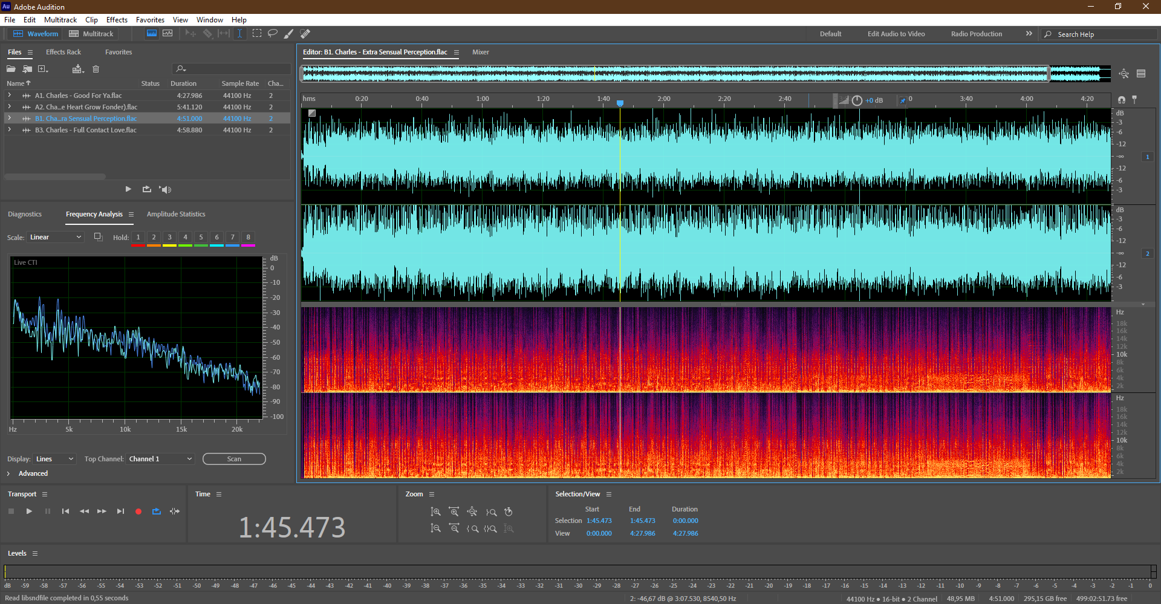Select the Spot Healing Brush tool
This screenshot has width=1161, height=604.
[x=305, y=34]
